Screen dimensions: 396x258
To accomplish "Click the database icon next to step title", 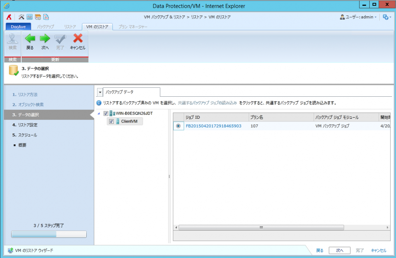I will [14, 70].
